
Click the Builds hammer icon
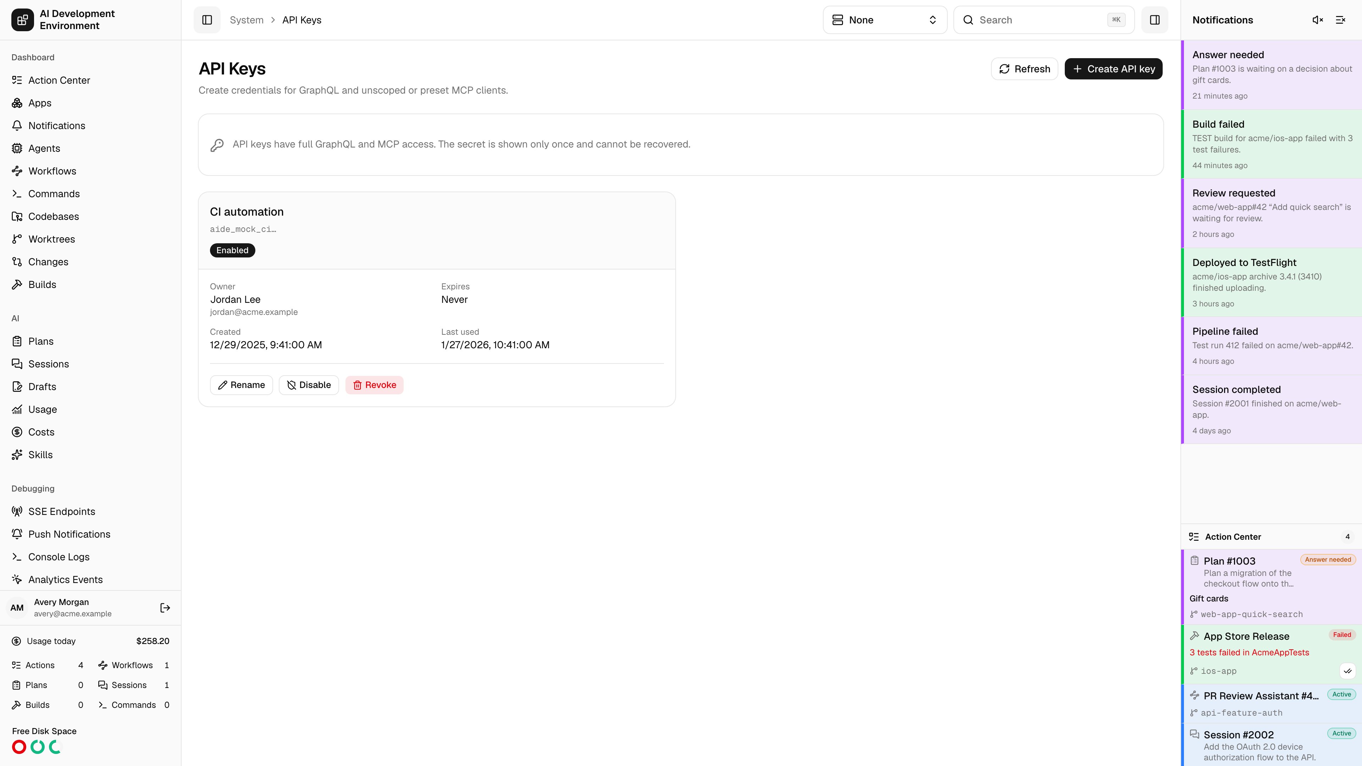click(x=17, y=284)
